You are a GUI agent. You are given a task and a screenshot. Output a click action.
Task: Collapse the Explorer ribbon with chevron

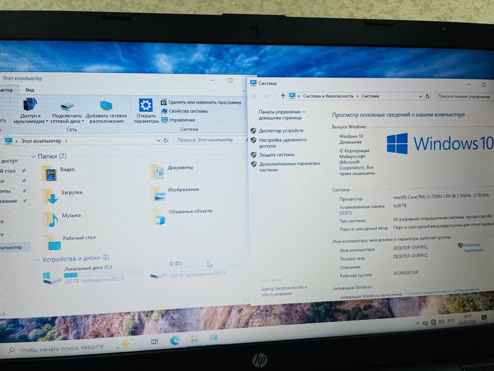(244, 91)
